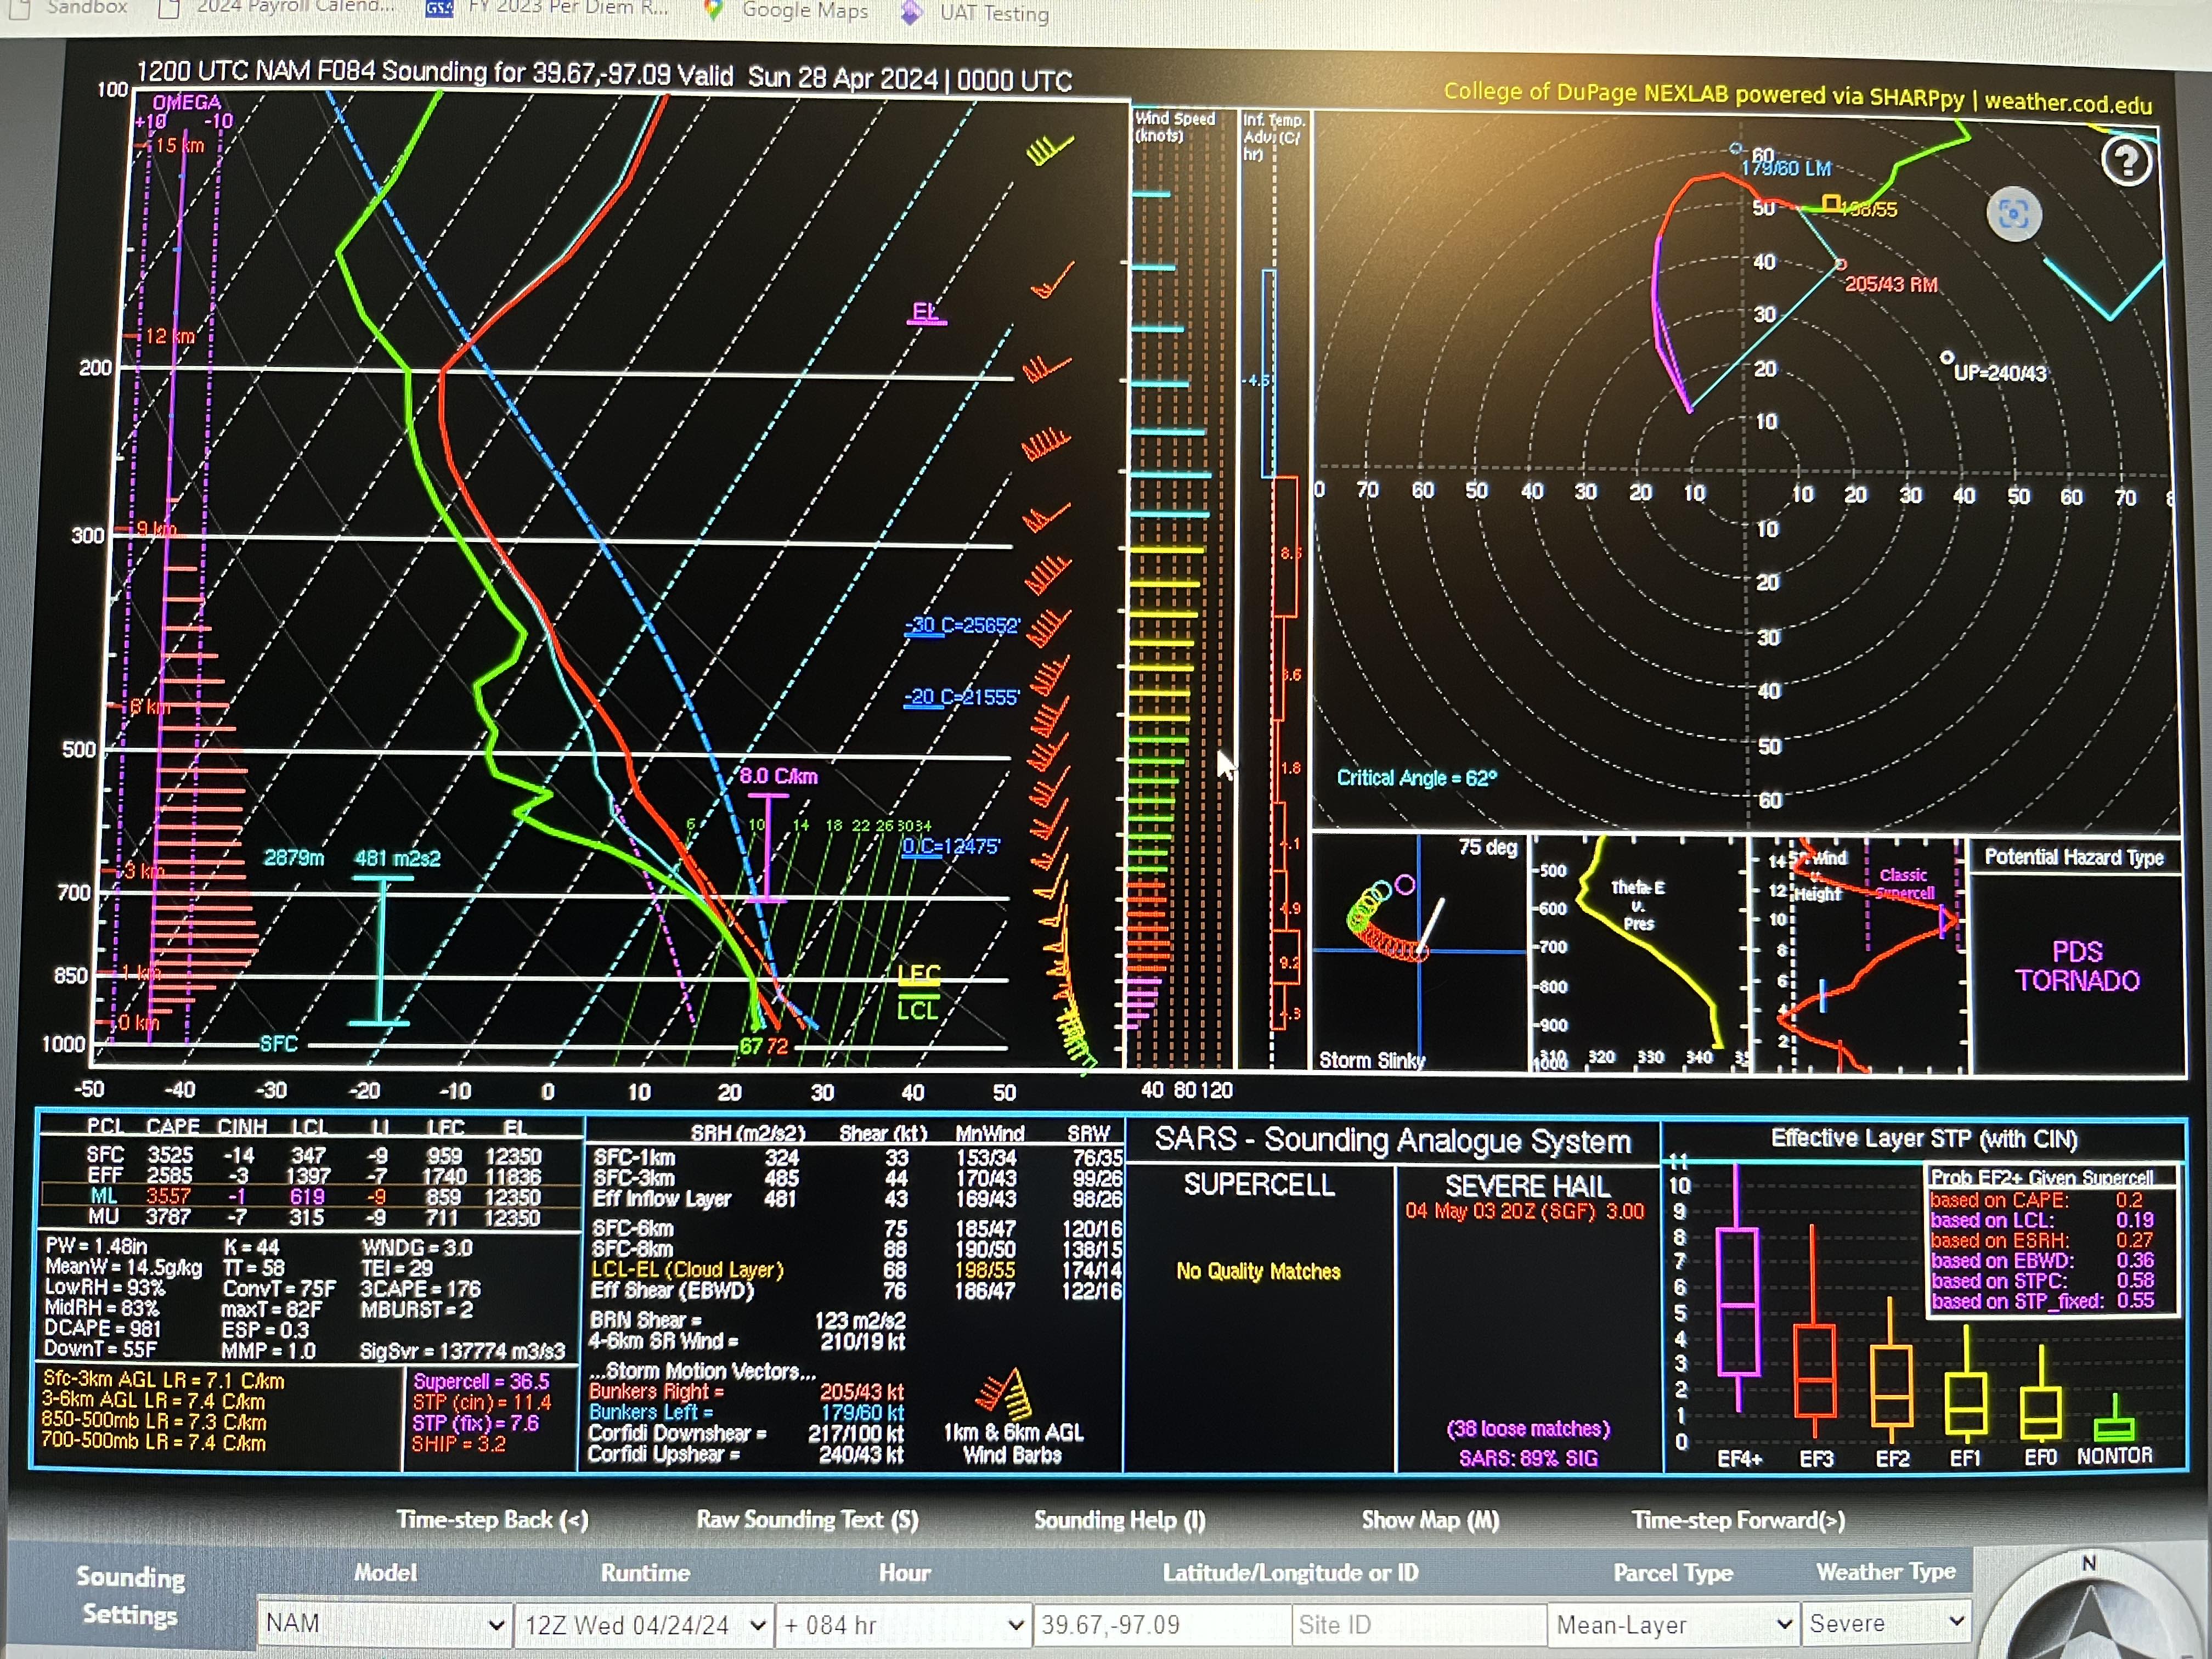
Task: Click the weather.cod.edu credit text
Action: pos(2068,103)
